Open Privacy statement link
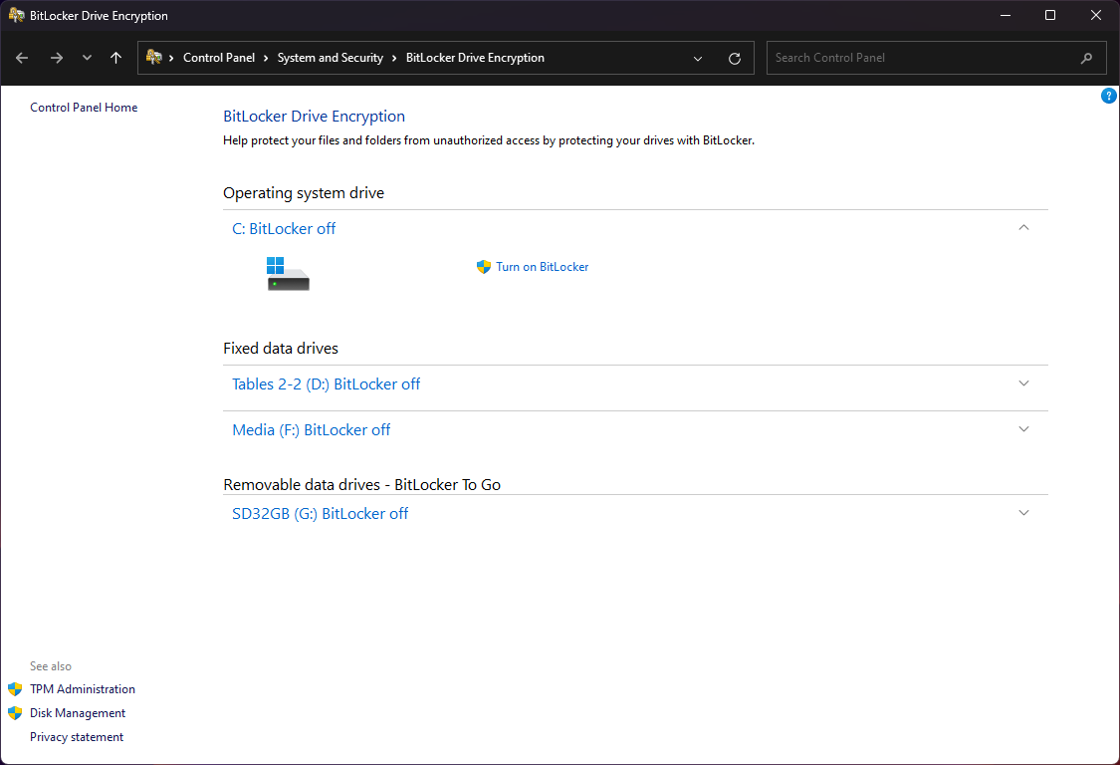1120x765 pixels. click(x=77, y=737)
